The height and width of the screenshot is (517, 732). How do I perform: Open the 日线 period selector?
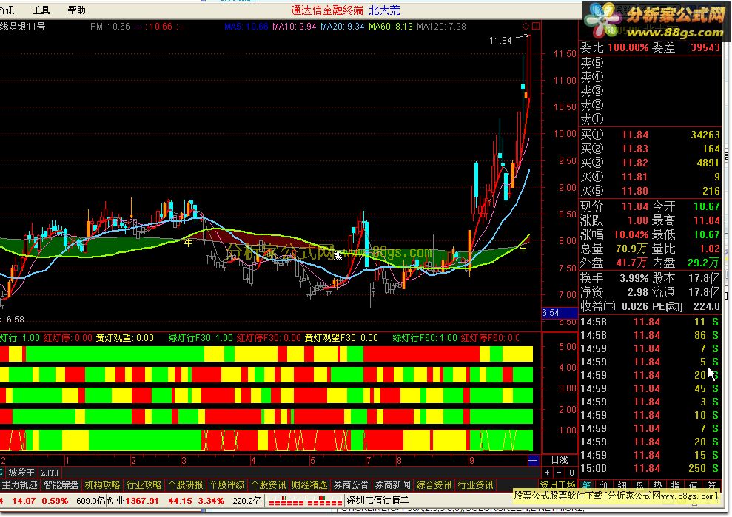[x=560, y=460]
